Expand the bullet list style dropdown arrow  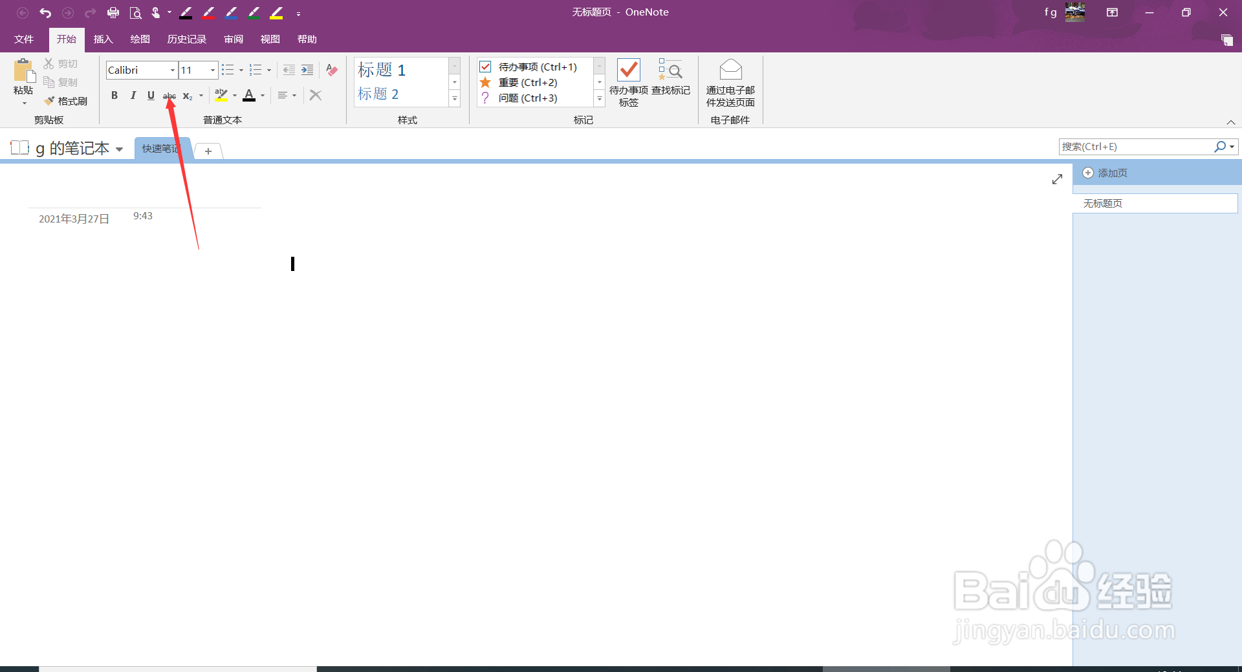[241, 70]
